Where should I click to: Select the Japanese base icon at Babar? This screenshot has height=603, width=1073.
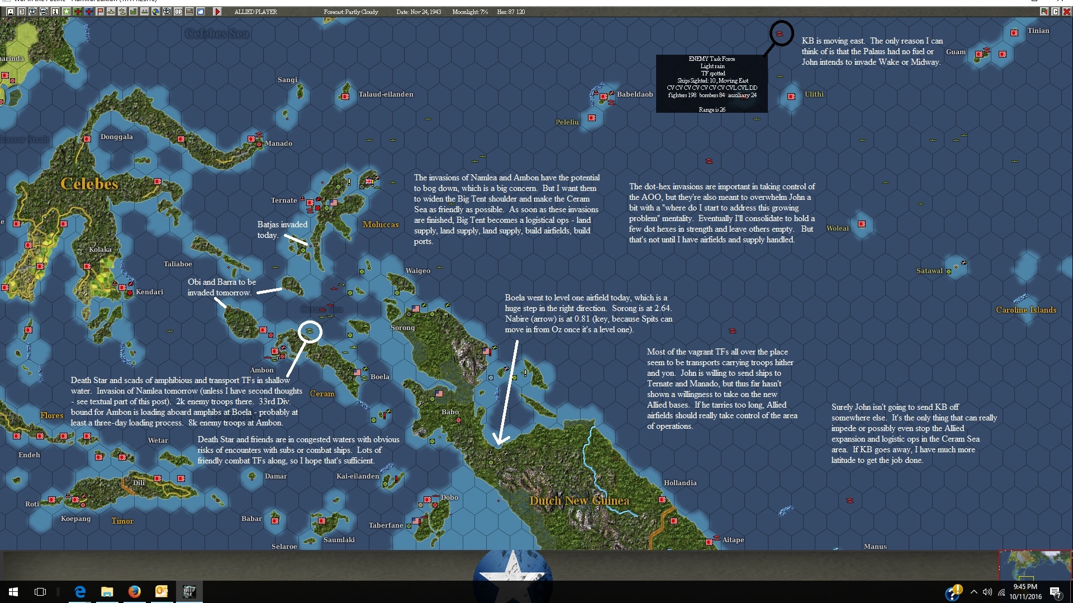pyautogui.click(x=275, y=521)
